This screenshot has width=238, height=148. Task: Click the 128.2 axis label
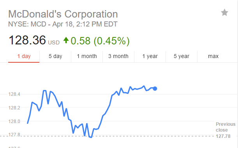coord(14,108)
